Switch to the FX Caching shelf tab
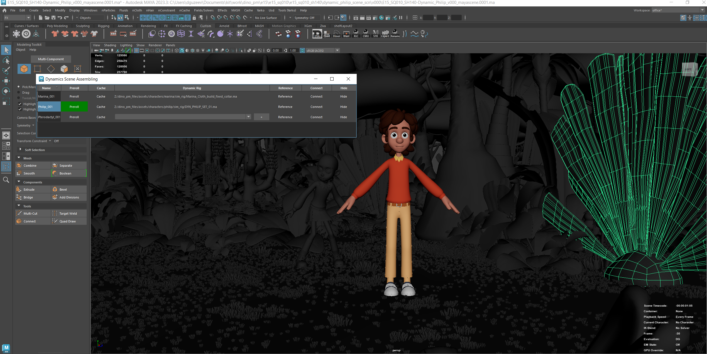Screen dimensions: 707x354 point(184,26)
